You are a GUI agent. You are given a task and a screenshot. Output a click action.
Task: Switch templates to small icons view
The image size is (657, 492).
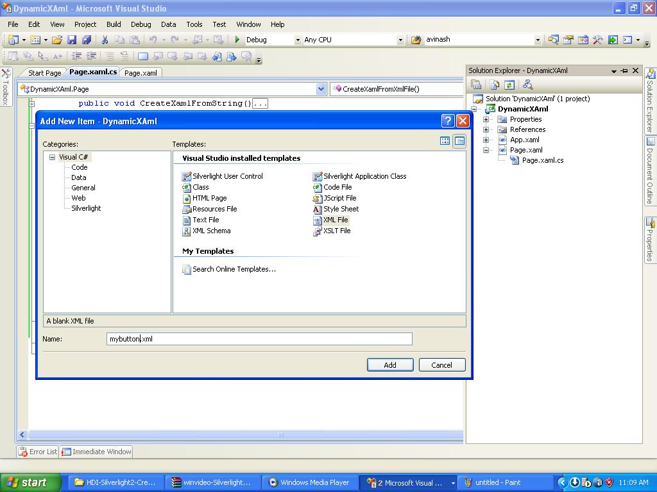[x=459, y=141]
